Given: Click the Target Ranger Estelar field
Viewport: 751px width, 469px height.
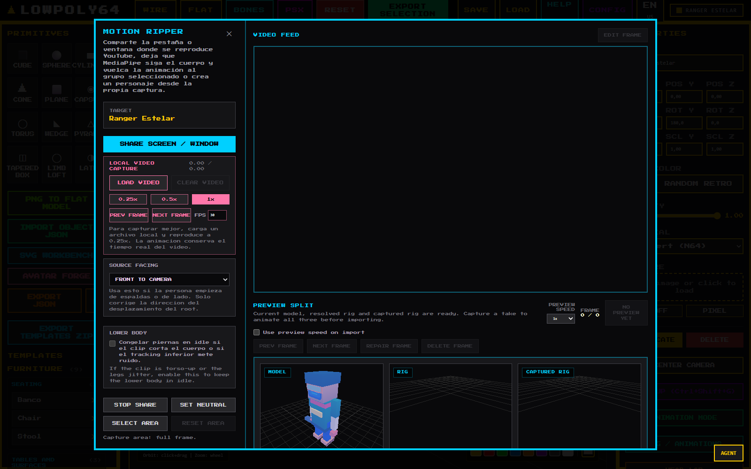Looking at the screenshot, I should pyautogui.click(x=169, y=115).
